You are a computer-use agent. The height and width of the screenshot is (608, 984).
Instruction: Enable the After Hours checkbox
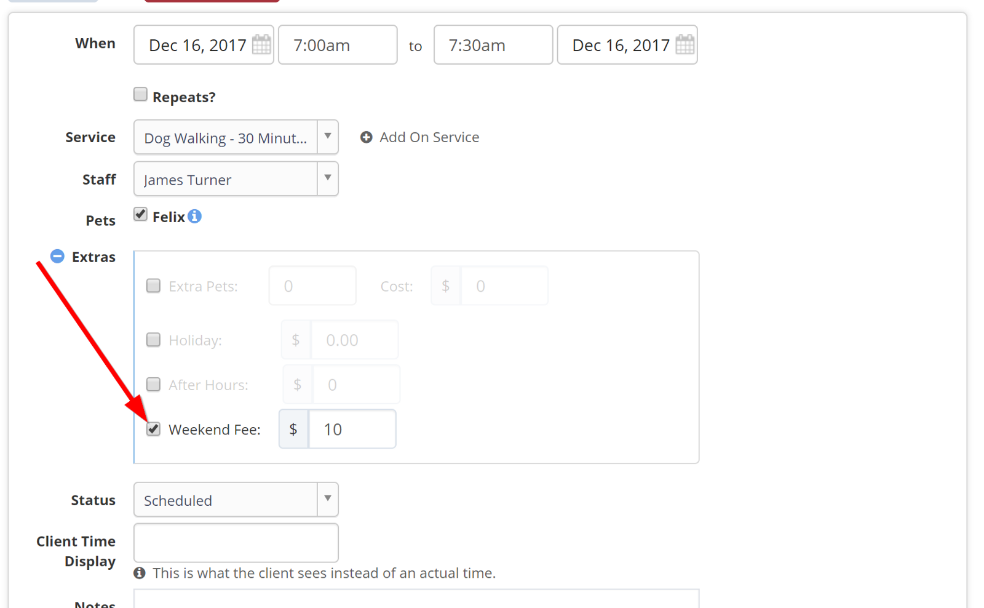(x=153, y=385)
